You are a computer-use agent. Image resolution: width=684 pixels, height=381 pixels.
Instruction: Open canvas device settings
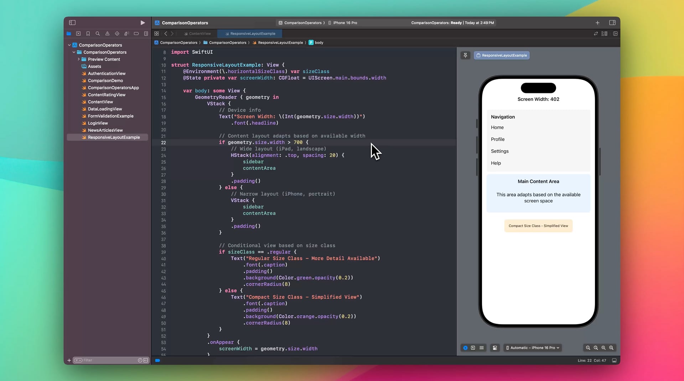pos(495,348)
